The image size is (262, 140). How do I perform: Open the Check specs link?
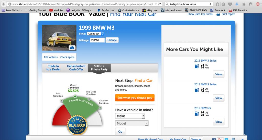point(67,57)
